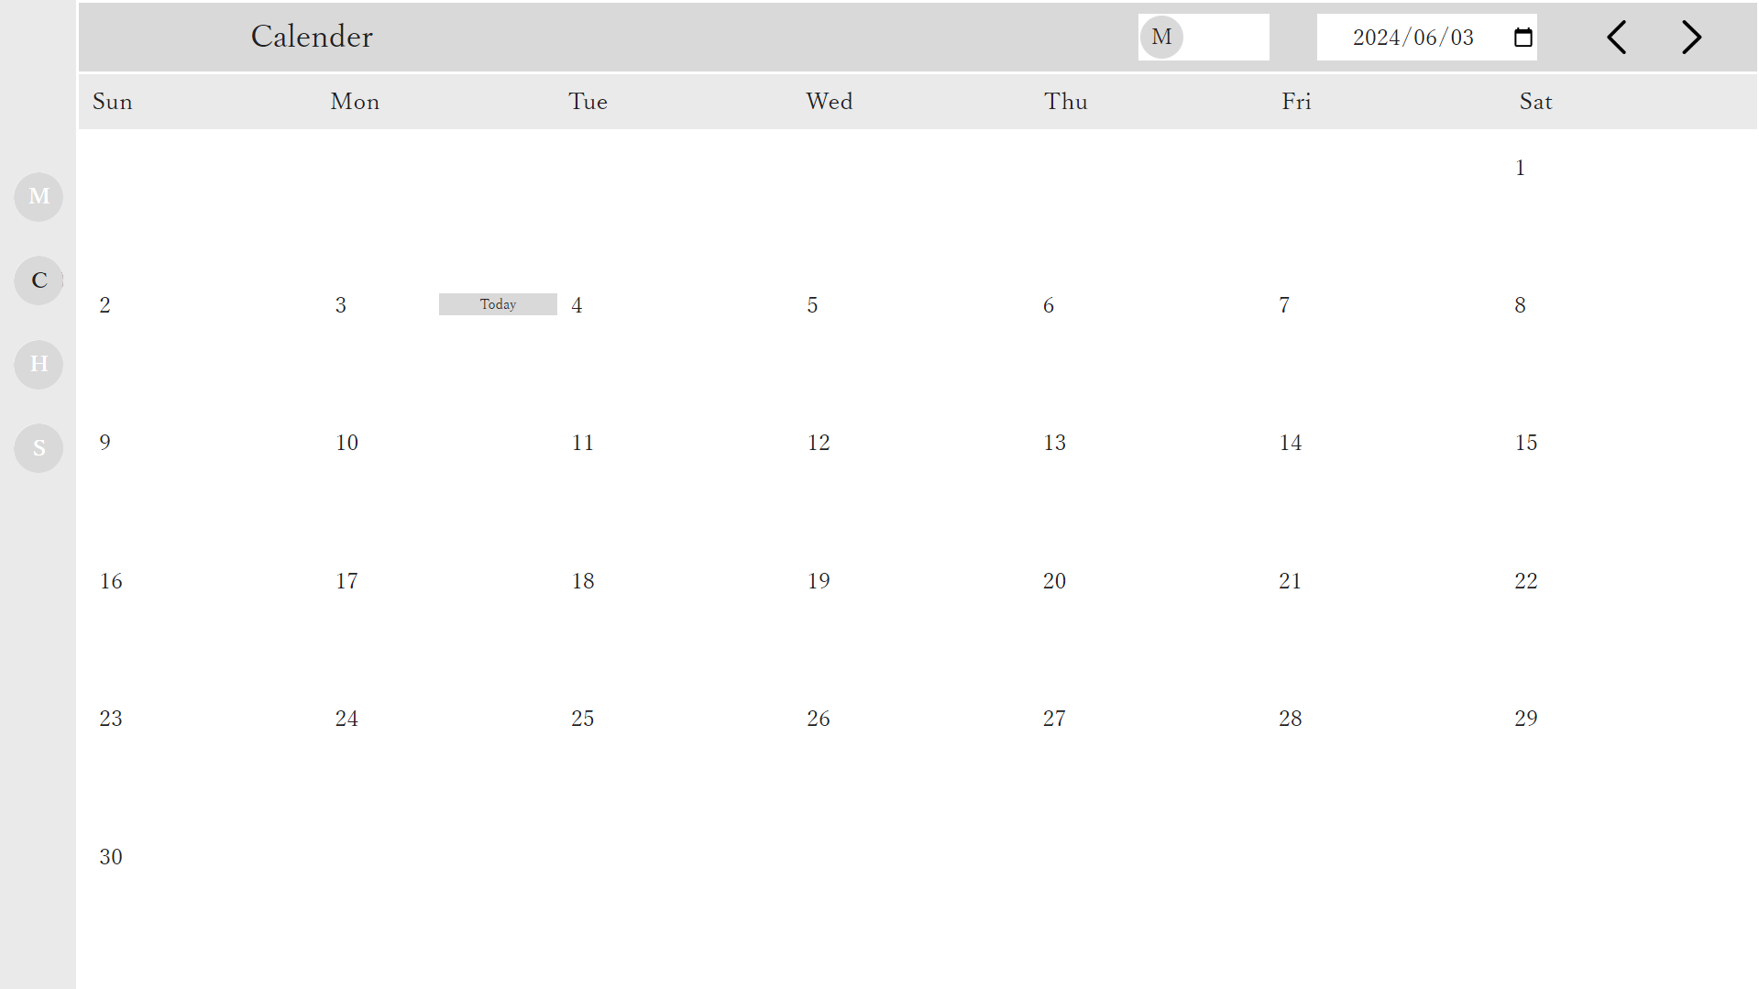This screenshot has height=989, width=1759.
Task: Select day 15 on the calendar
Action: coord(1525,443)
